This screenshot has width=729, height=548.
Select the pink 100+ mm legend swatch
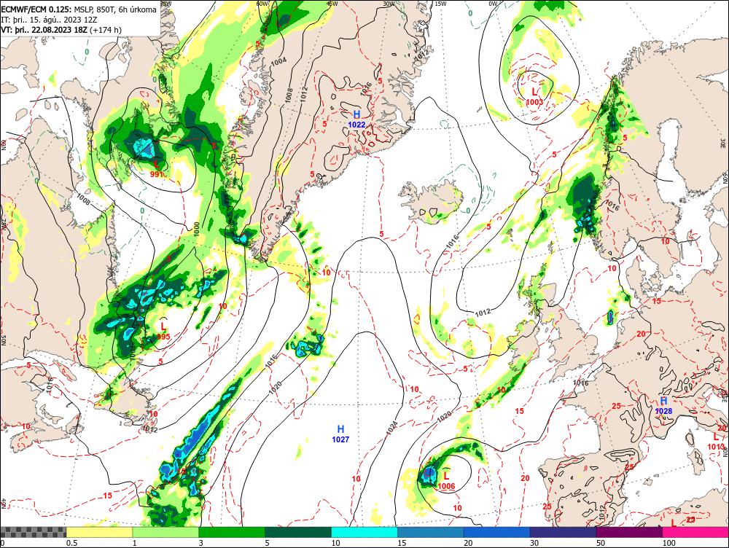tap(695, 532)
